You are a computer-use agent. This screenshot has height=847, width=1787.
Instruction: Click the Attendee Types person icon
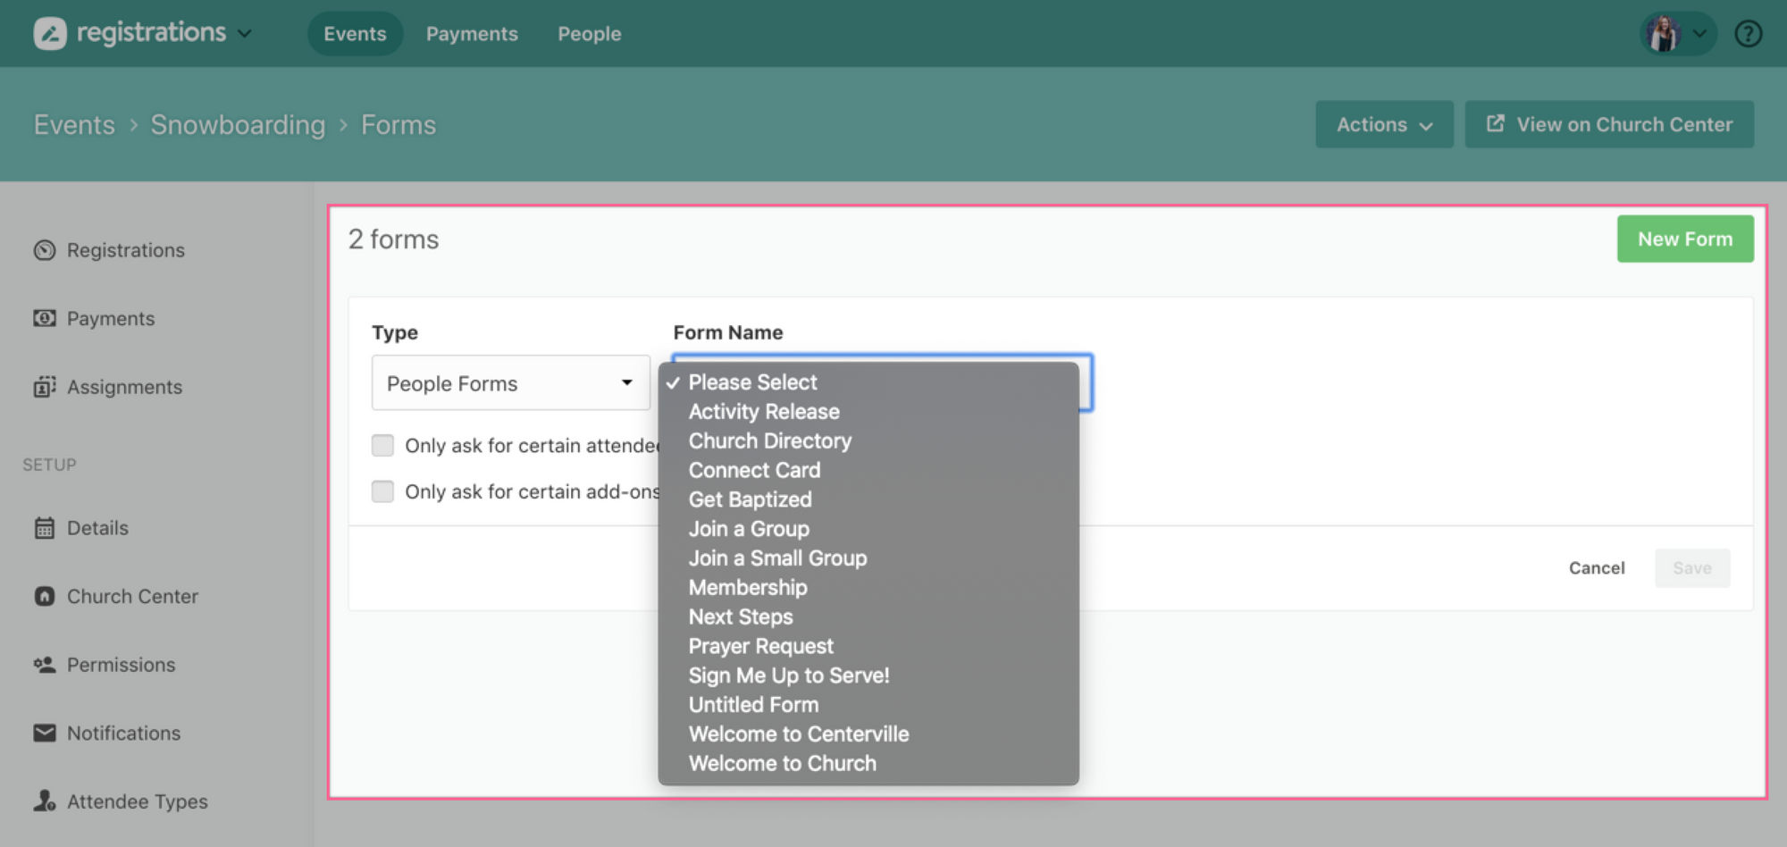[x=44, y=801]
